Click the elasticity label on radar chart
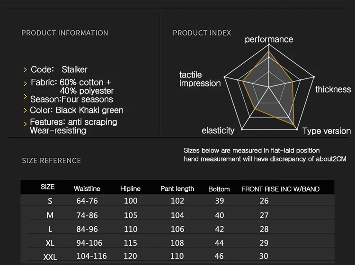The height and width of the screenshot is (265, 355). click(x=218, y=131)
